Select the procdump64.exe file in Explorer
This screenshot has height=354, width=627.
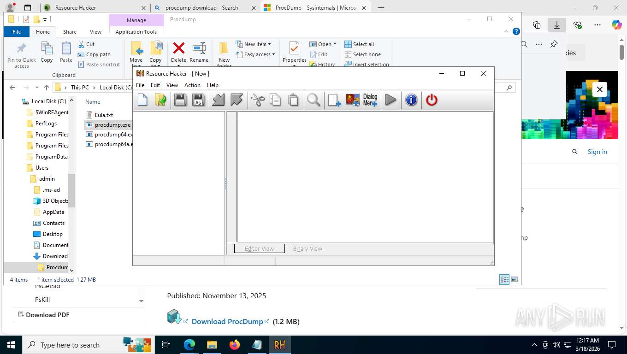[110, 135]
